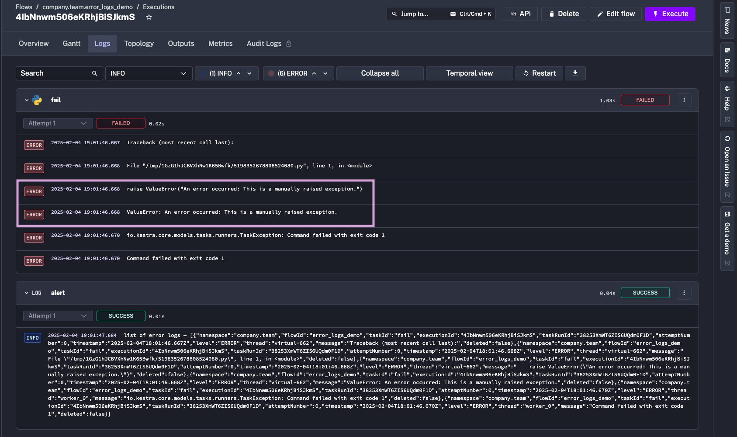This screenshot has width=737, height=437.
Task: Open the three-dot menu for fail task
Action: click(x=684, y=100)
